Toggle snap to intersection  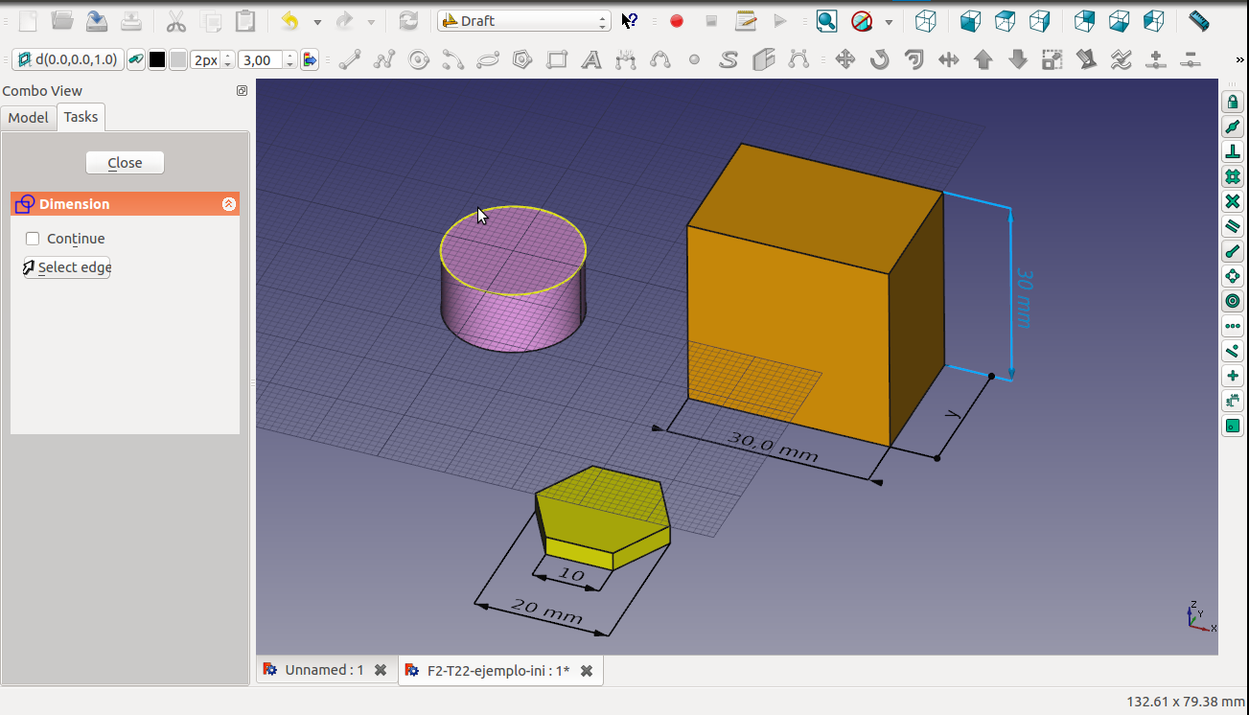[x=1233, y=202]
